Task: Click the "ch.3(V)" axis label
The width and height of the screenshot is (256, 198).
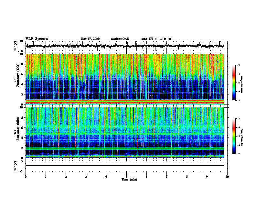Action: (x=15, y=166)
